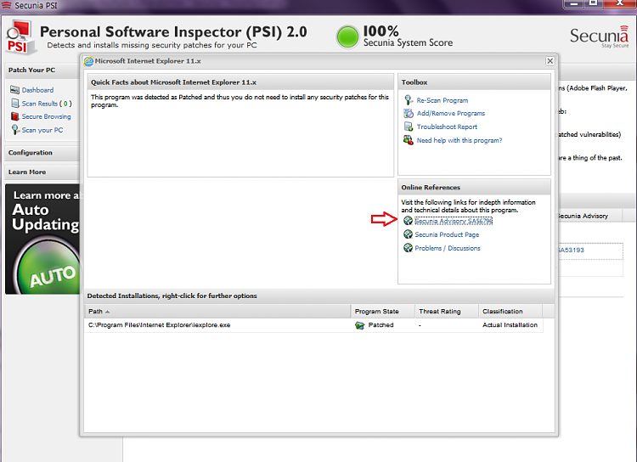Click the Add/Remove Programs icon
Screen dimensions: 637x462
point(409,113)
